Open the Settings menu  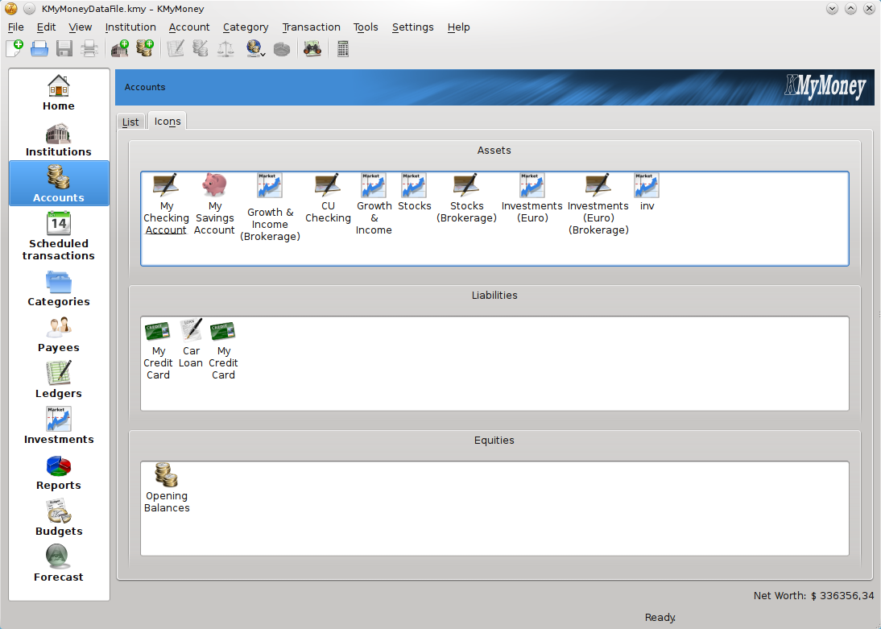click(413, 27)
